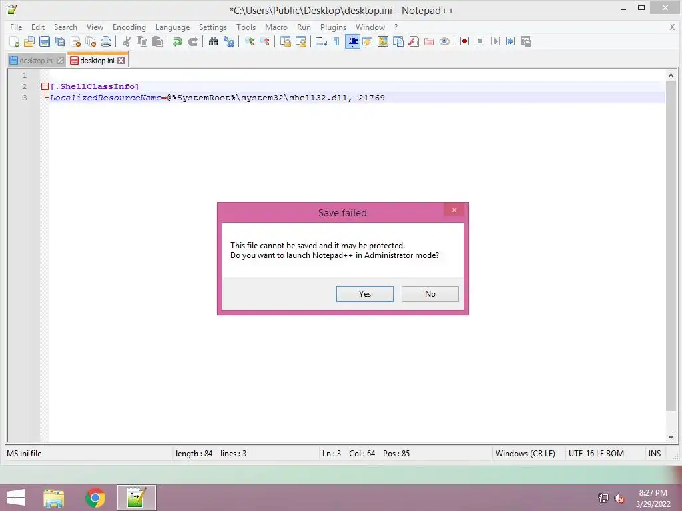This screenshot has width=682, height=511.
Task: Close the active desktop.ini tab
Action: click(121, 60)
